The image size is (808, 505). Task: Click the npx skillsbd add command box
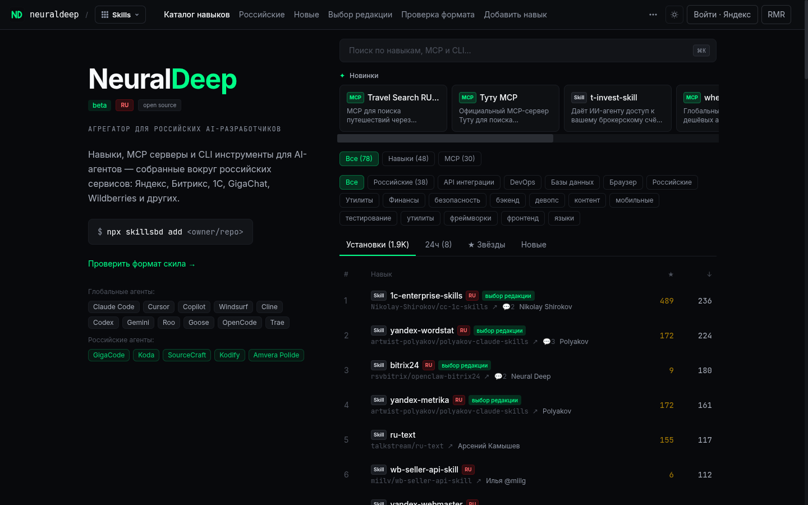pos(171,232)
